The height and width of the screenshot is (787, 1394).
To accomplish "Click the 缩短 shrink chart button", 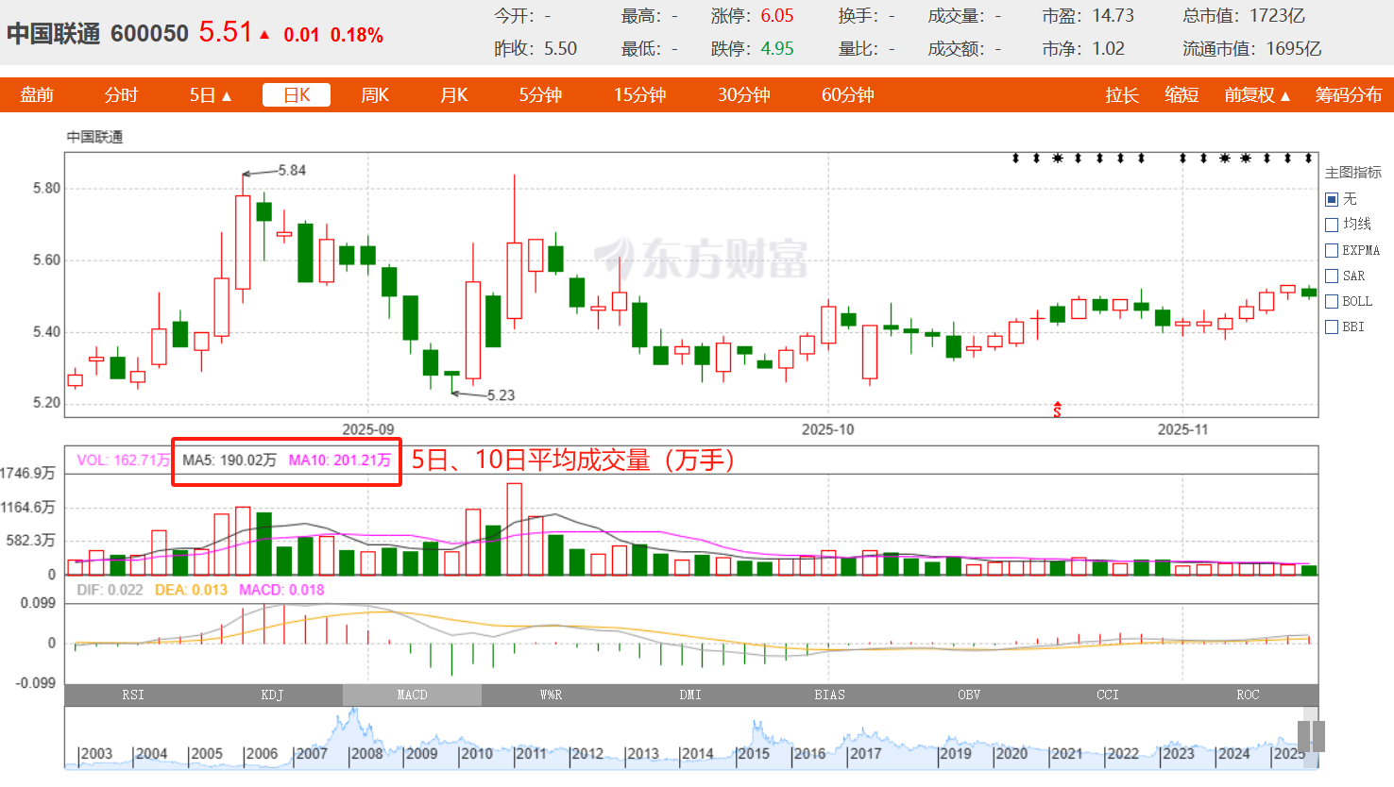I will click(1181, 95).
